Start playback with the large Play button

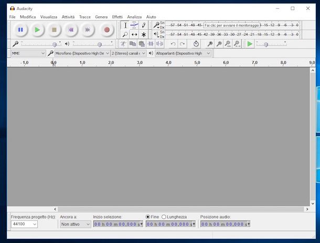click(37, 30)
